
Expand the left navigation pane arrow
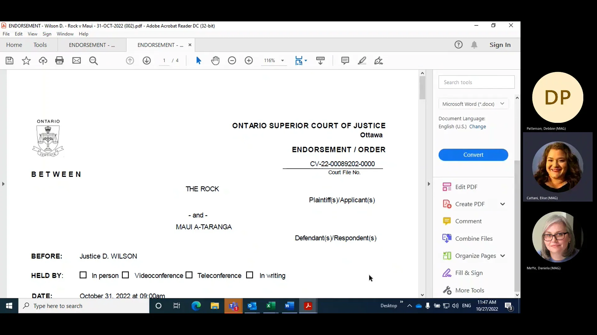click(x=3, y=184)
